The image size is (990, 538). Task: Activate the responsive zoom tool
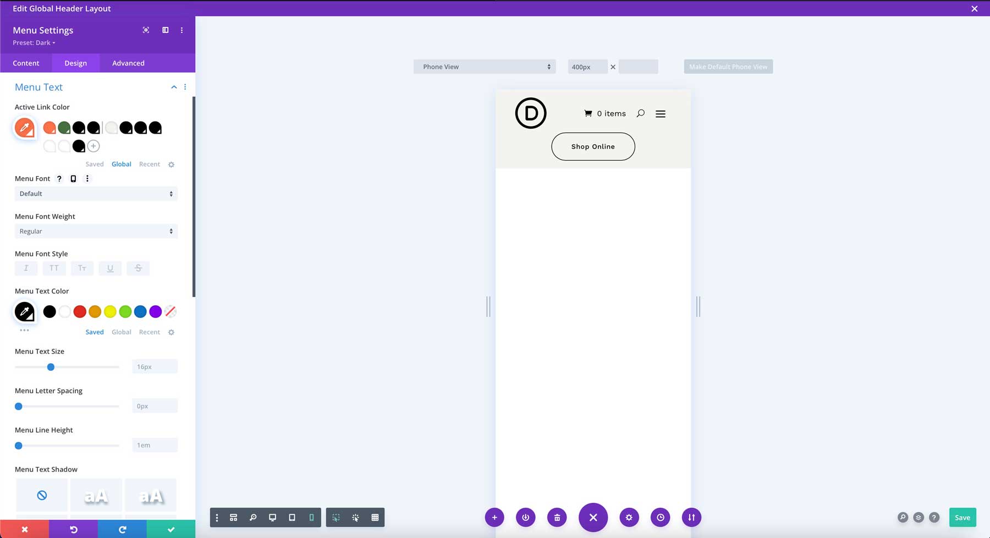254,517
